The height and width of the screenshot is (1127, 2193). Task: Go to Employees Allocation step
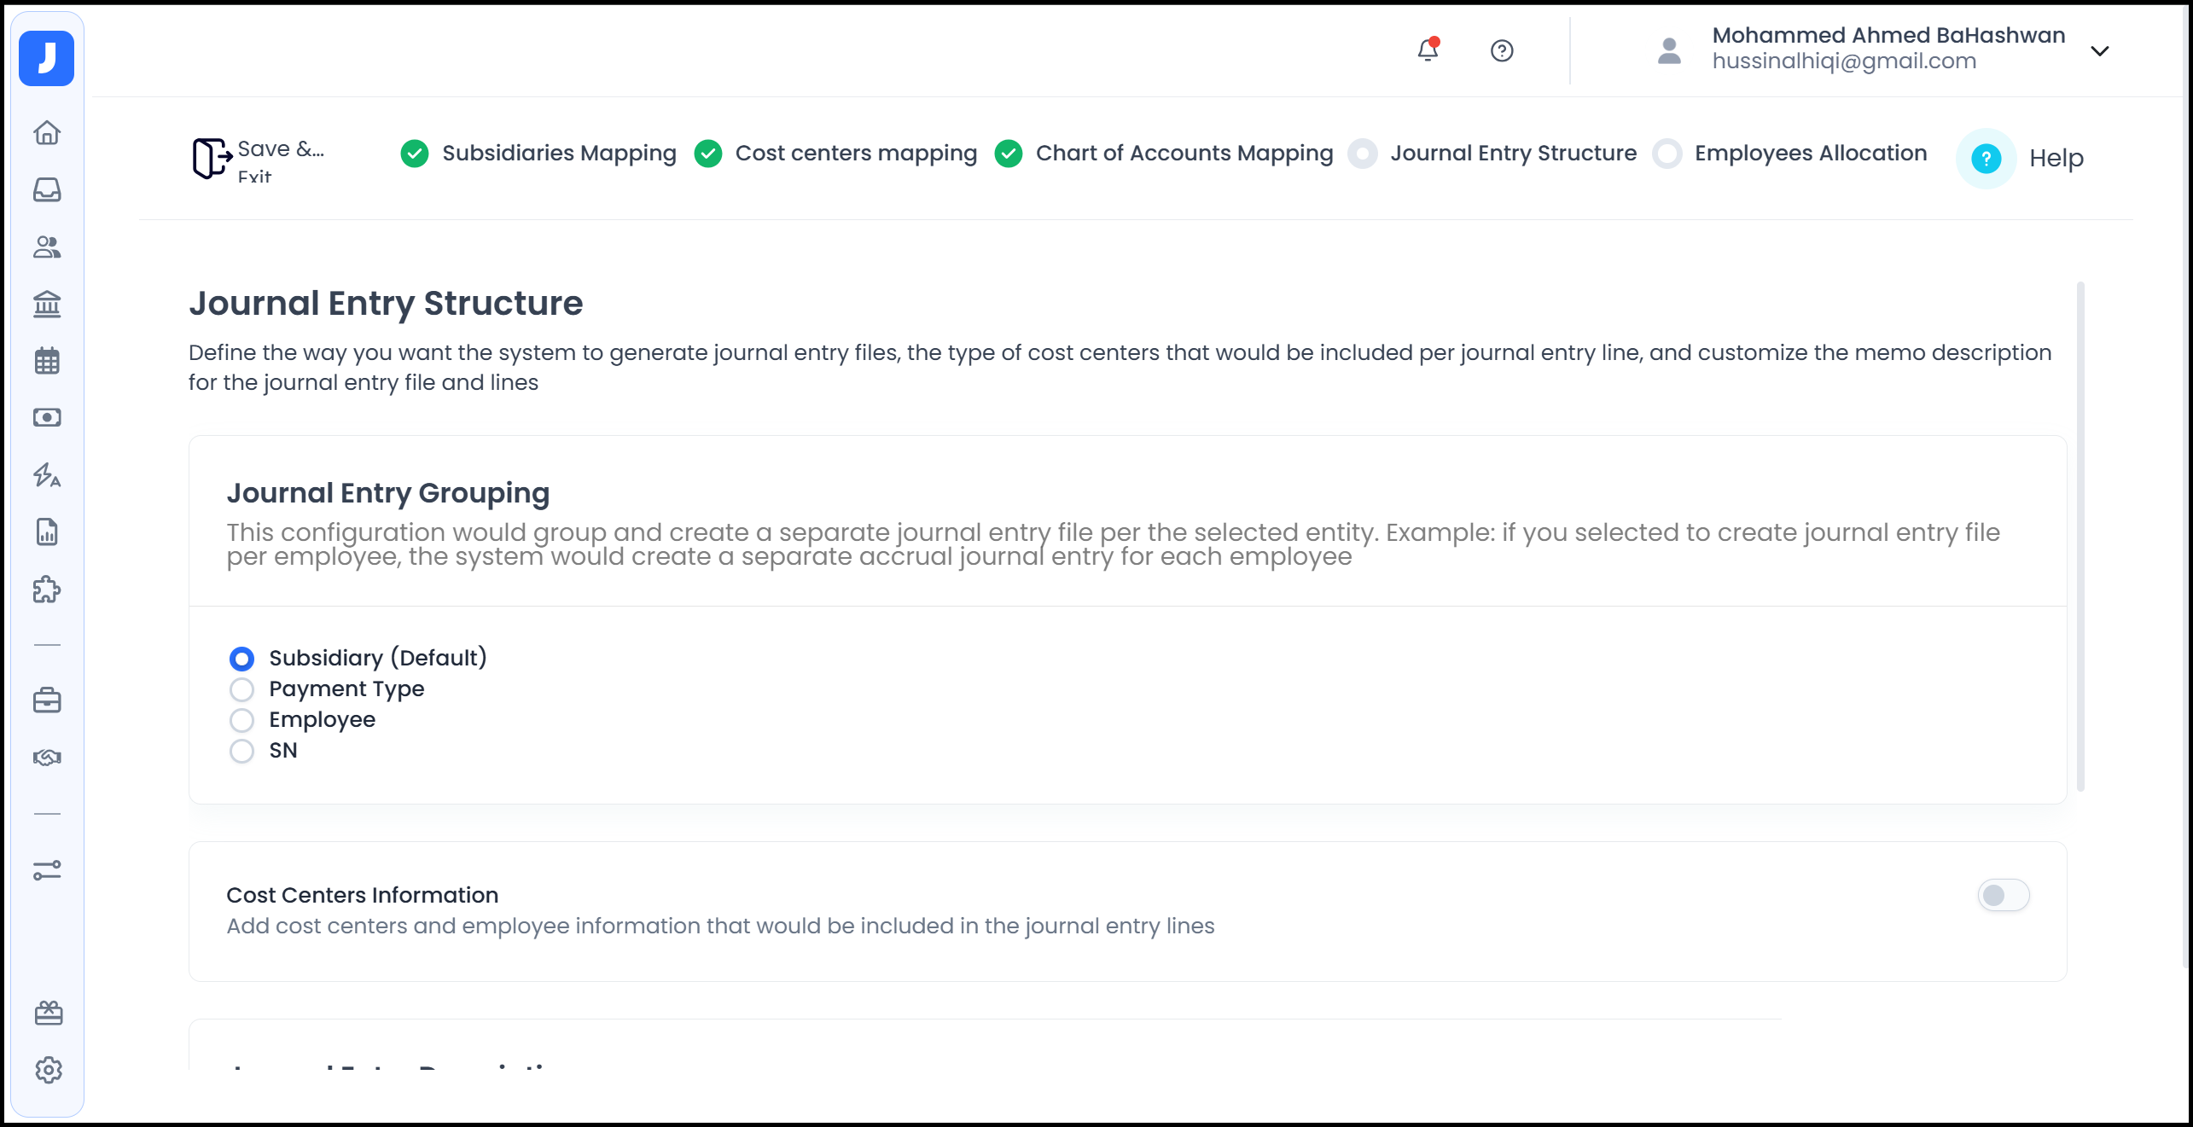[x=1809, y=154]
